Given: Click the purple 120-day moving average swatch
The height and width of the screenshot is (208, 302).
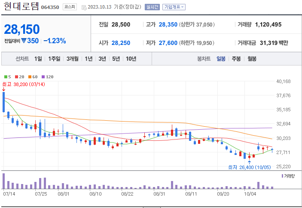Looking at the screenshot, I should pyautogui.click(x=43, y=77).
